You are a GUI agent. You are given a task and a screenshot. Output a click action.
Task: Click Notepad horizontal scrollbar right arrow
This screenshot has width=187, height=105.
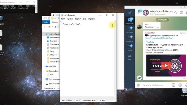click(113, 97)
